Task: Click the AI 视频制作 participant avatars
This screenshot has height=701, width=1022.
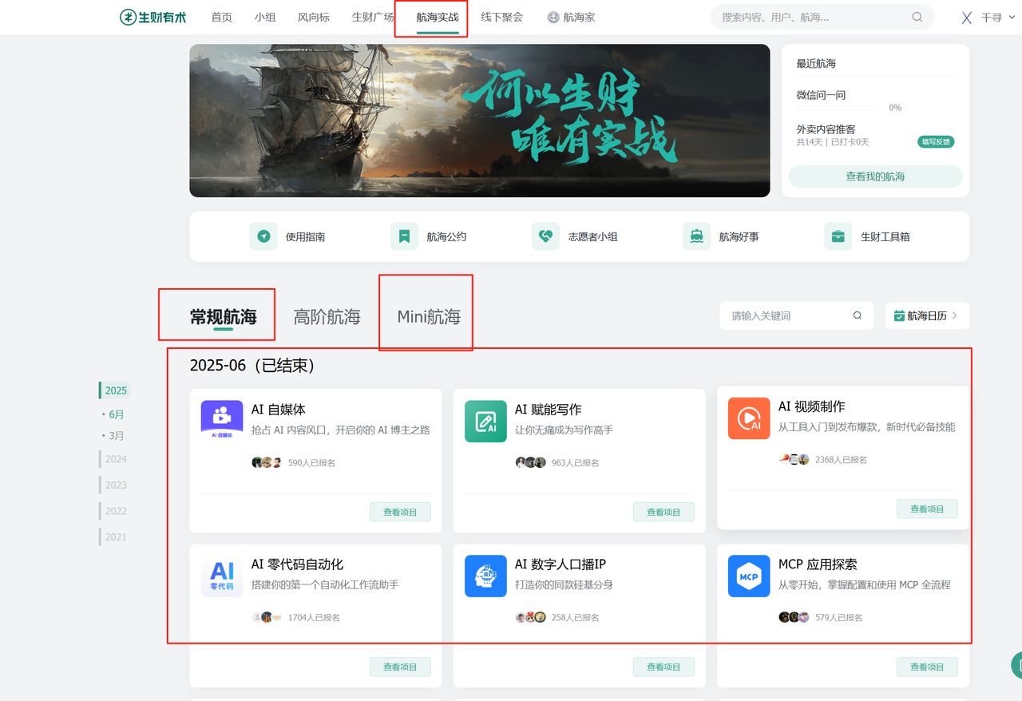Action: point(794,459)
